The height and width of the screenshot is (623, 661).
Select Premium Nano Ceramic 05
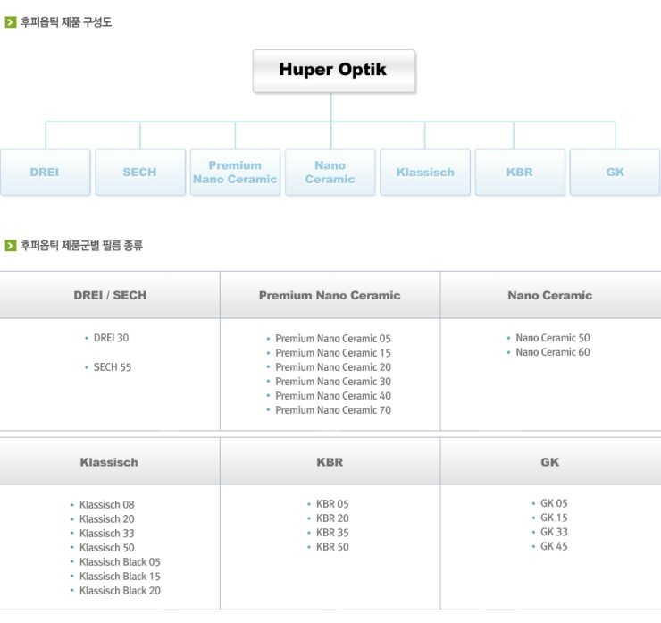point(333,339)
